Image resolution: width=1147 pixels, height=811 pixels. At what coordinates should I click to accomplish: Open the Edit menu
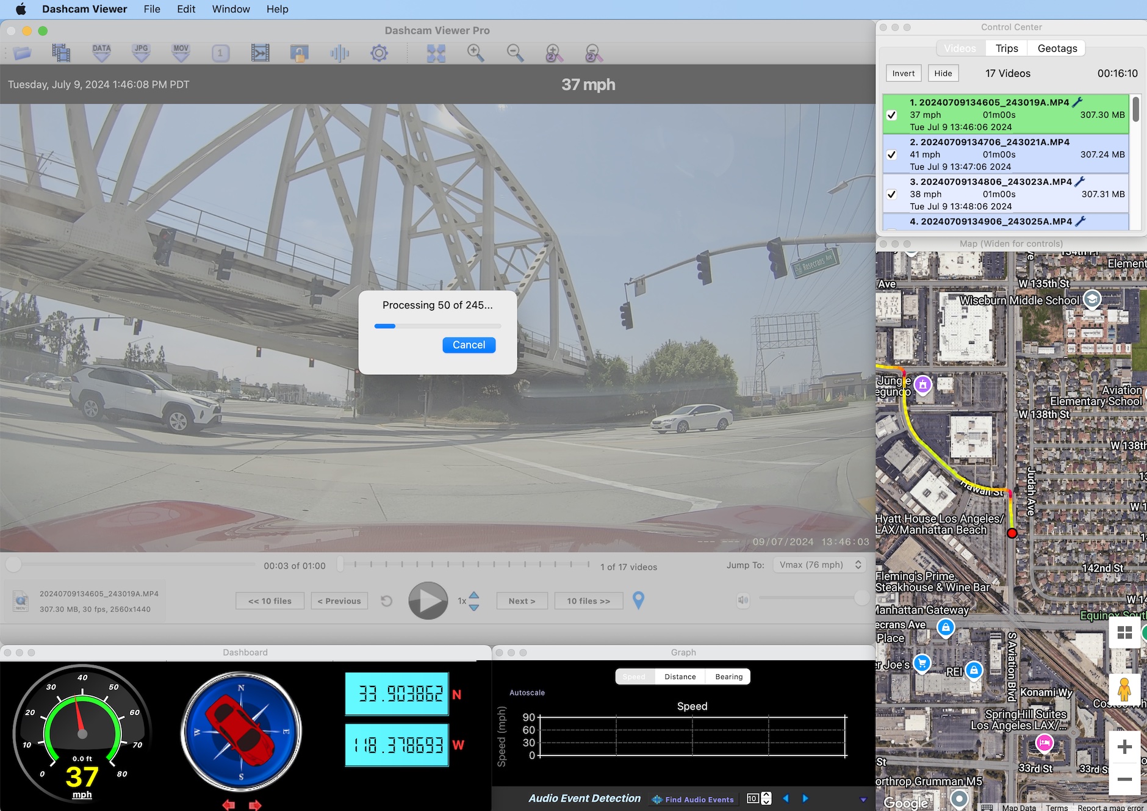186,9
